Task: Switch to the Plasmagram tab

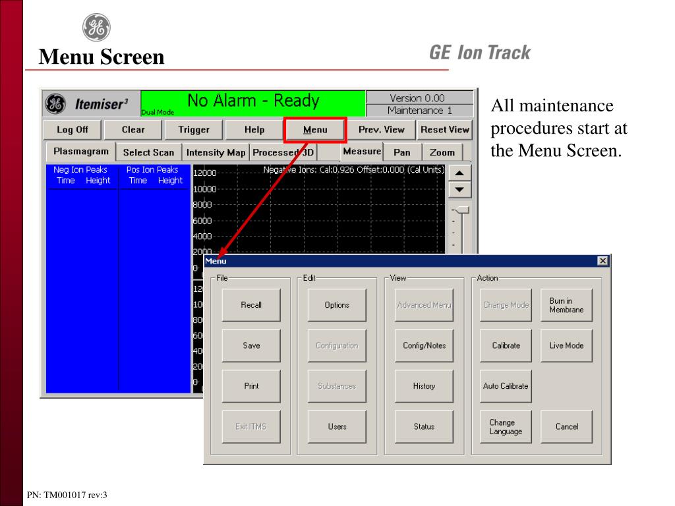Action: [x=80, y=152]
